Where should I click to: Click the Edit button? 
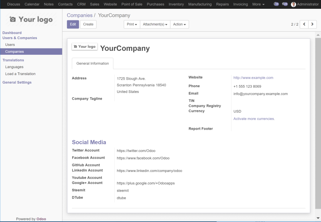[x=73, y=24]
